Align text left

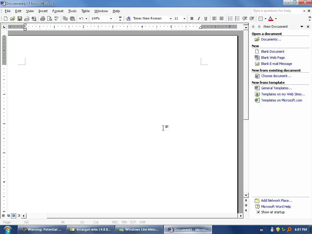point(214,19)
